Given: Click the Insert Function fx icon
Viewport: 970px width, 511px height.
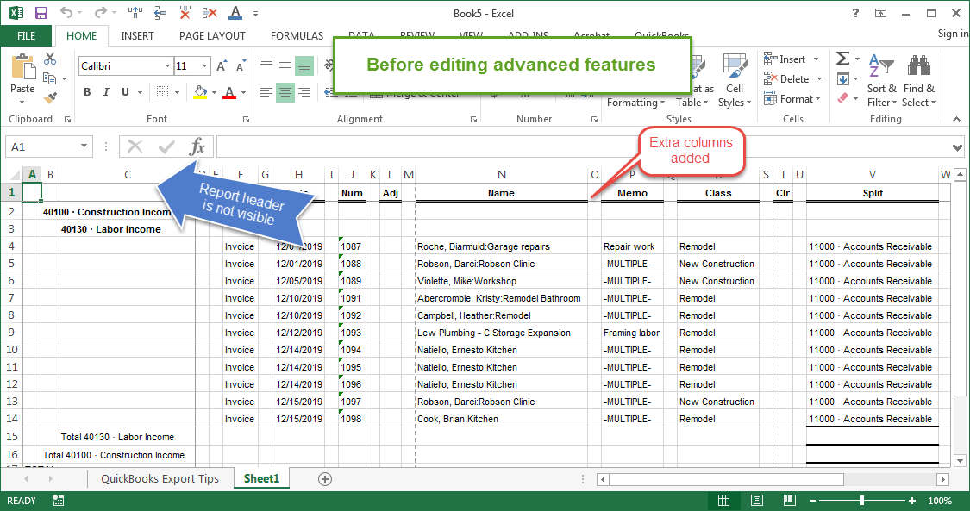Looking at the screenshot, I should tap(197, 146).
